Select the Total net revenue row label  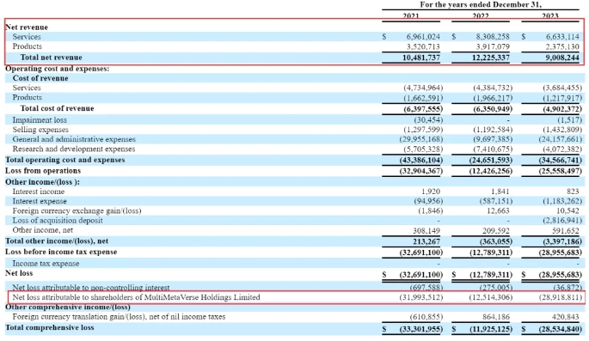pos(51,58)
